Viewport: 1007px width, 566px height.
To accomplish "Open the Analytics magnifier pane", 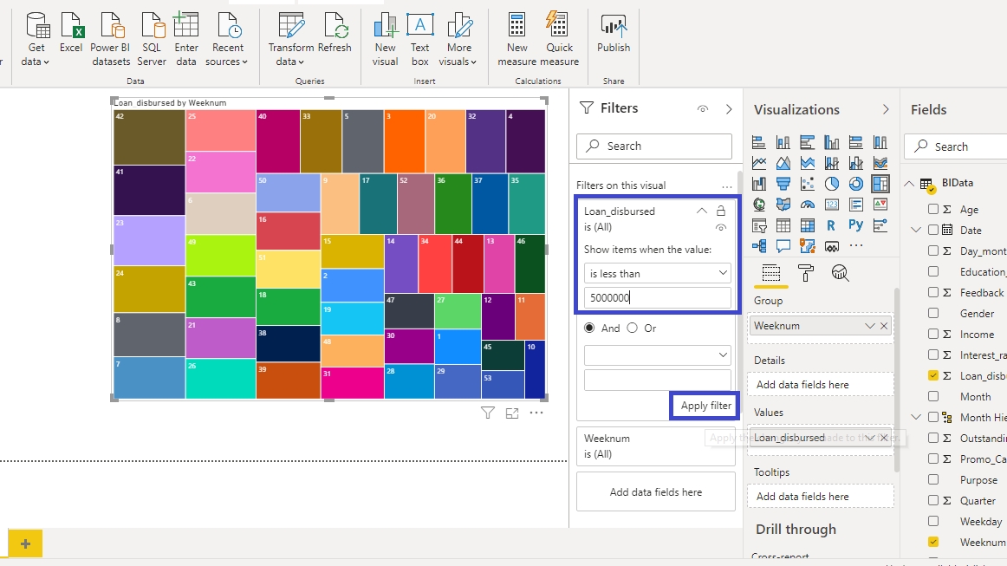I will coord(839,274).
